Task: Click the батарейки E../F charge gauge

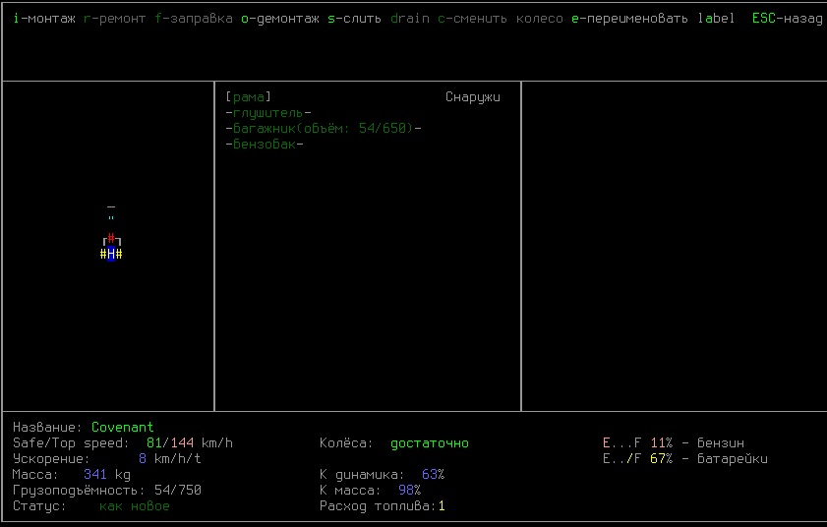Action: 622,459
